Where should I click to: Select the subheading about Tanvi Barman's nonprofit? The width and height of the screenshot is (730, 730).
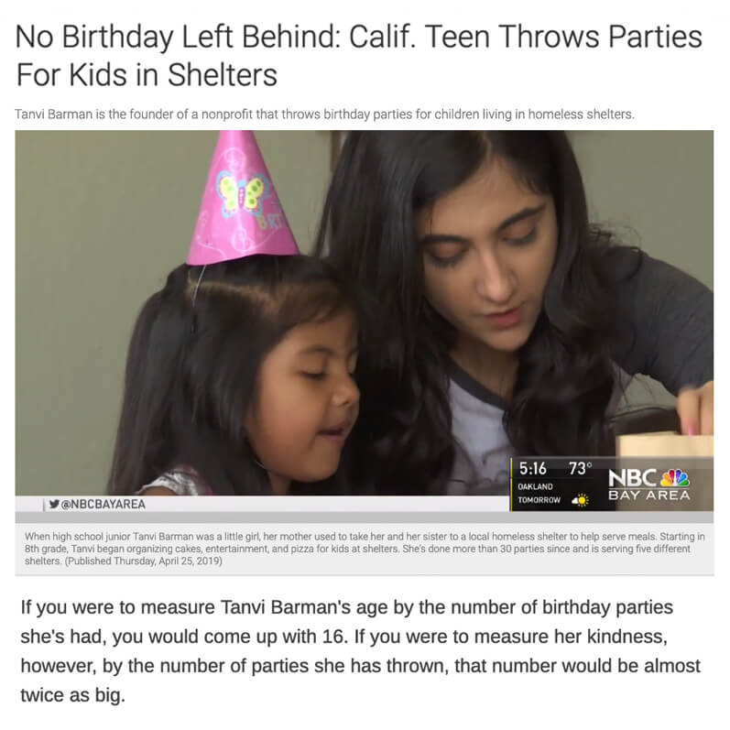coord(324,114)
